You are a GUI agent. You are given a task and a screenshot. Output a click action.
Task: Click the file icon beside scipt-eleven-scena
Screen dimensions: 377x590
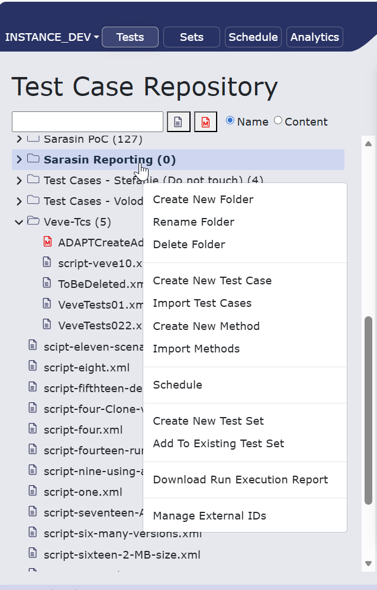click(x=33, y=345)
